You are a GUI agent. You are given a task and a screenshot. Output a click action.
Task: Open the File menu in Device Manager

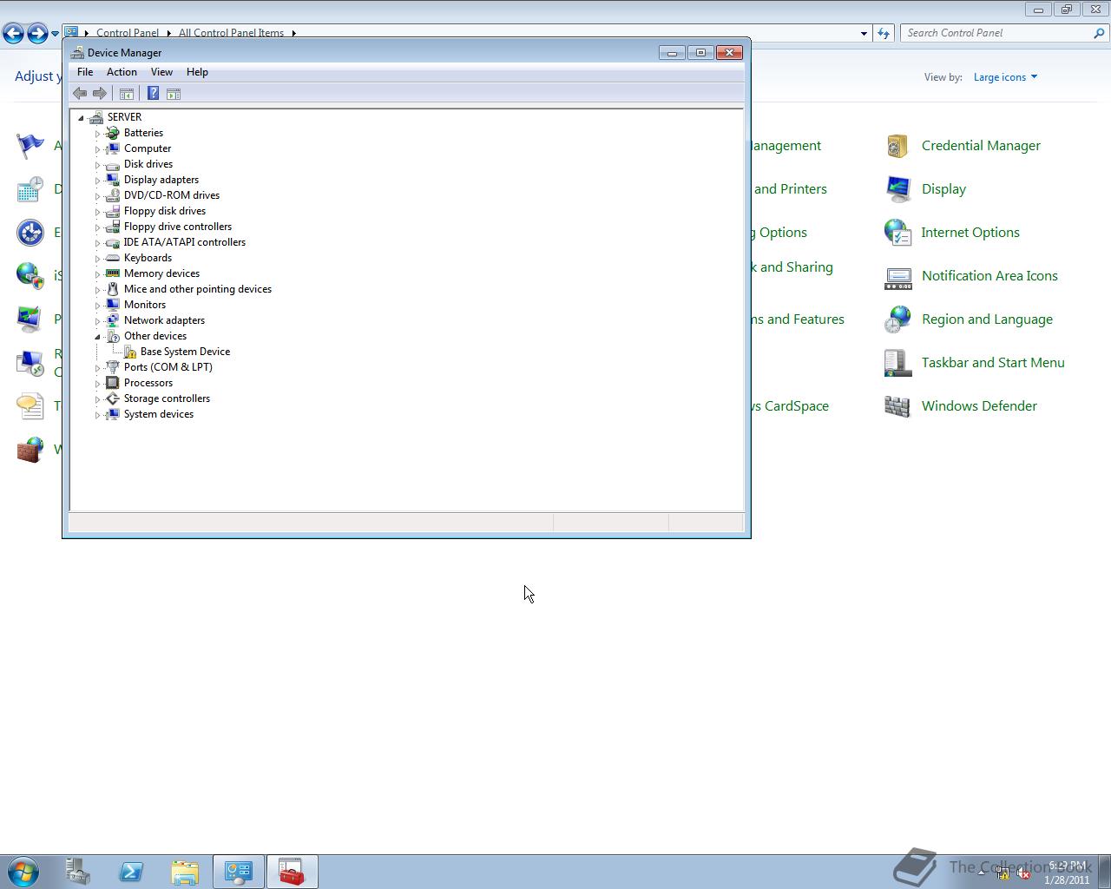tap(85, 72)
